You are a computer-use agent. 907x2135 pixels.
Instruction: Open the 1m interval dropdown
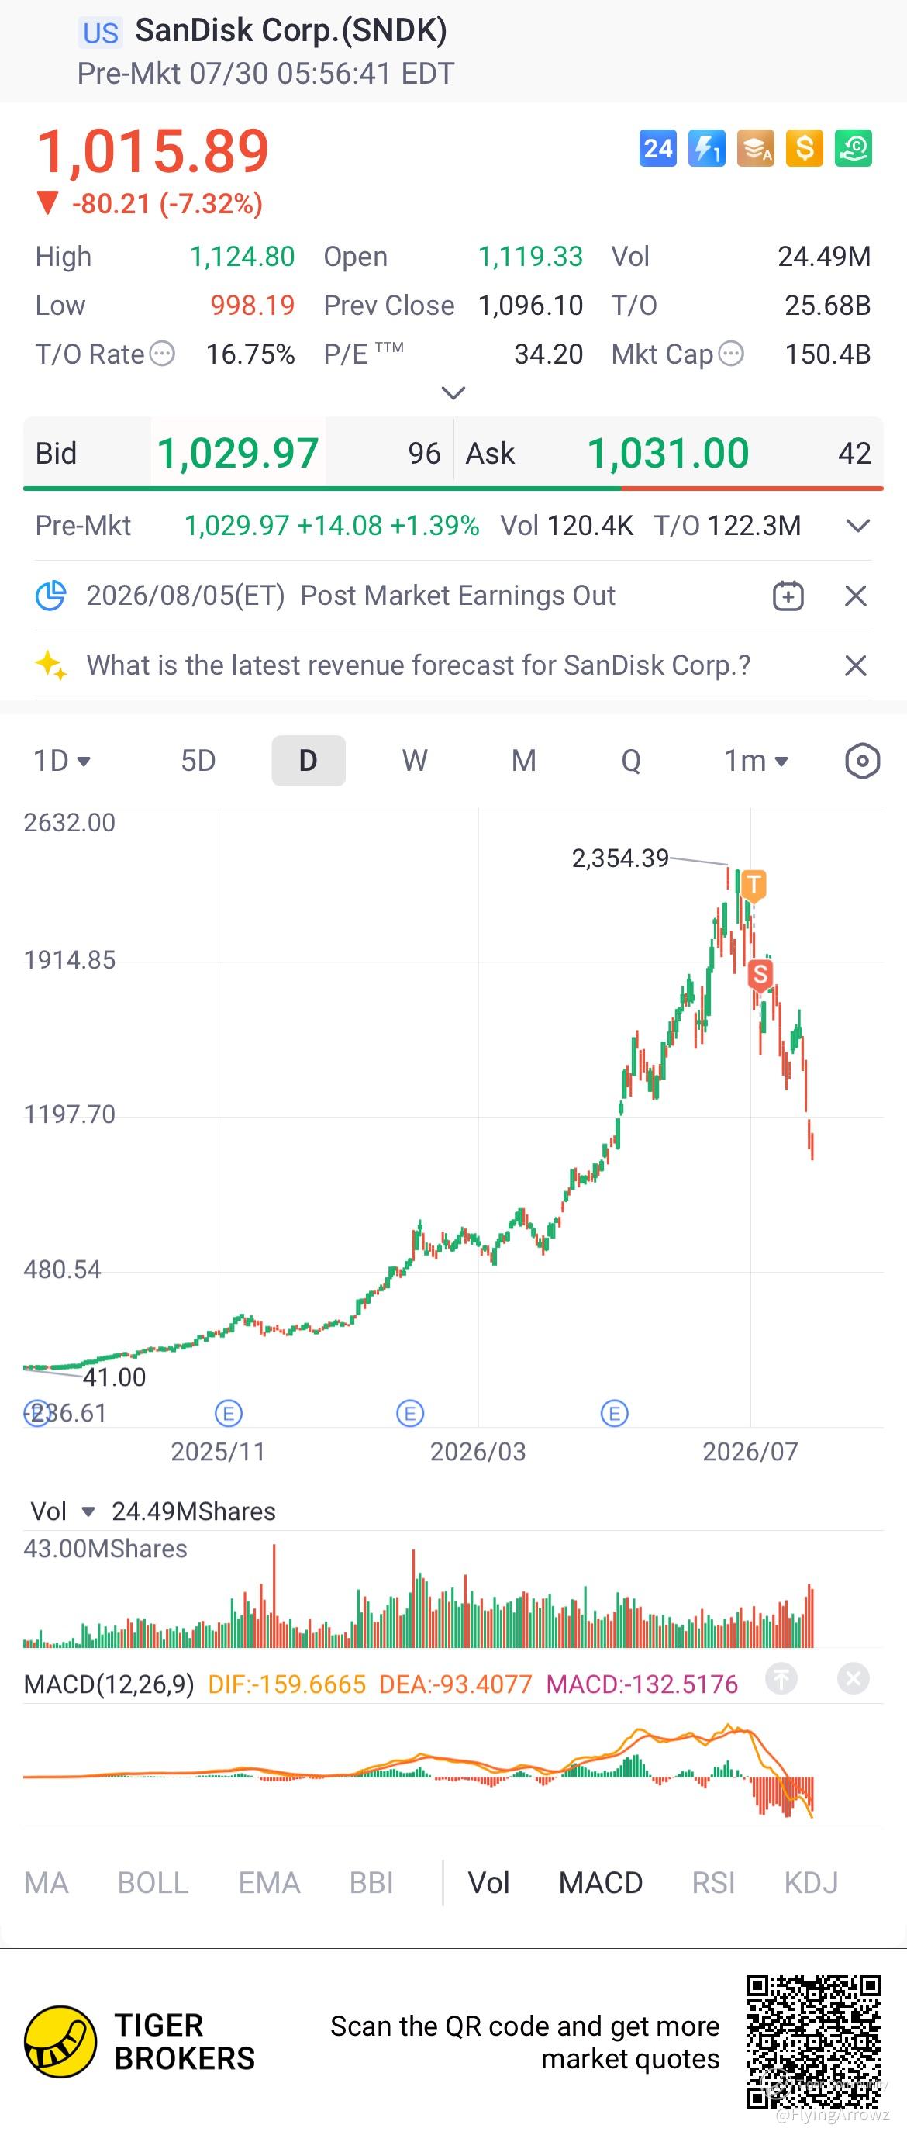(755, 761)
